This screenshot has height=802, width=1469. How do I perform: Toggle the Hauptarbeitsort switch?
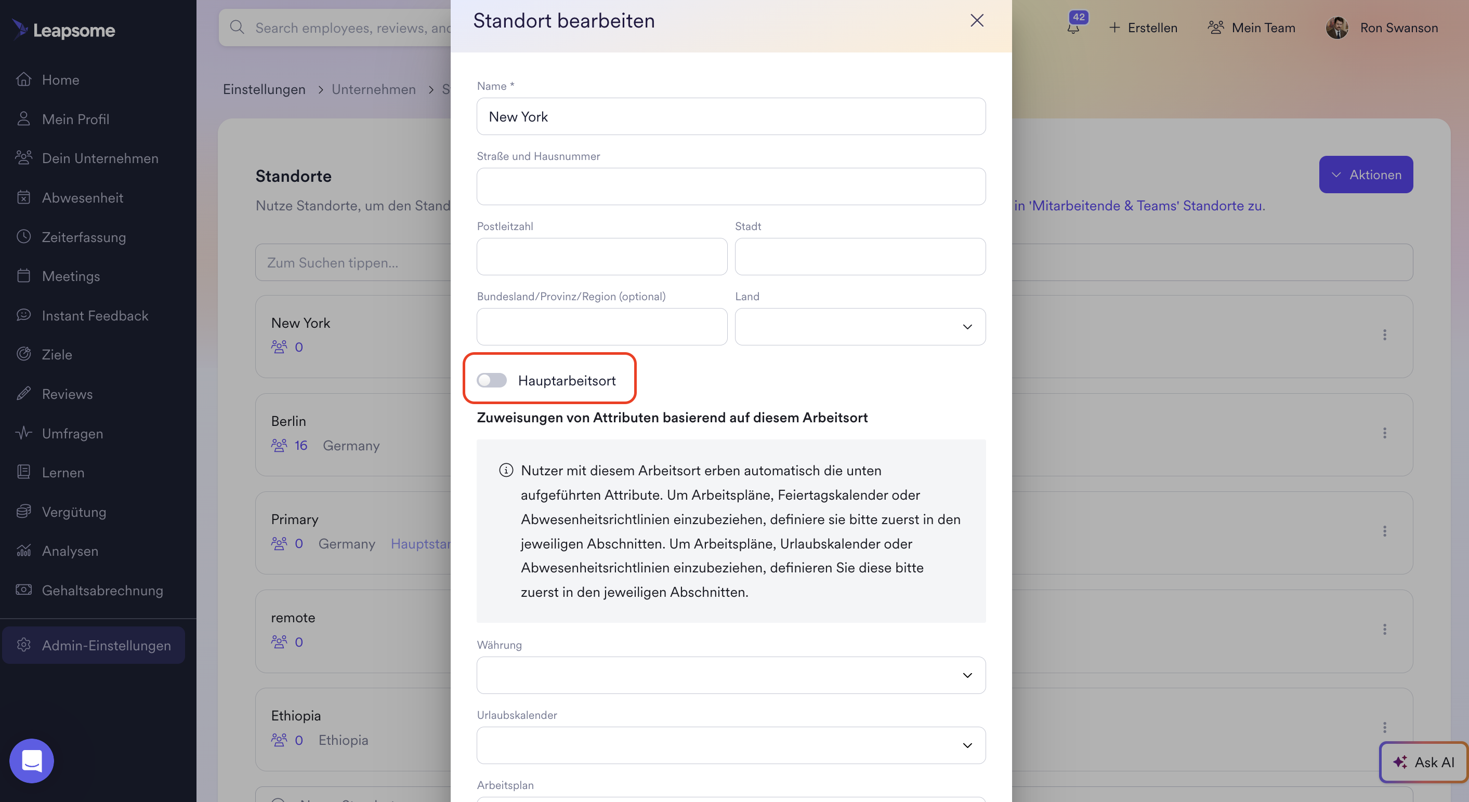coord(492,380)
